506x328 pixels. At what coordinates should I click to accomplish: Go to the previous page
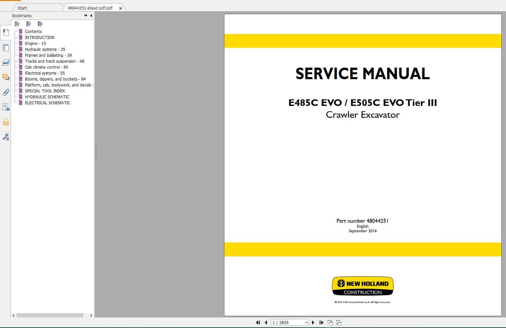[x=266, y=322]
